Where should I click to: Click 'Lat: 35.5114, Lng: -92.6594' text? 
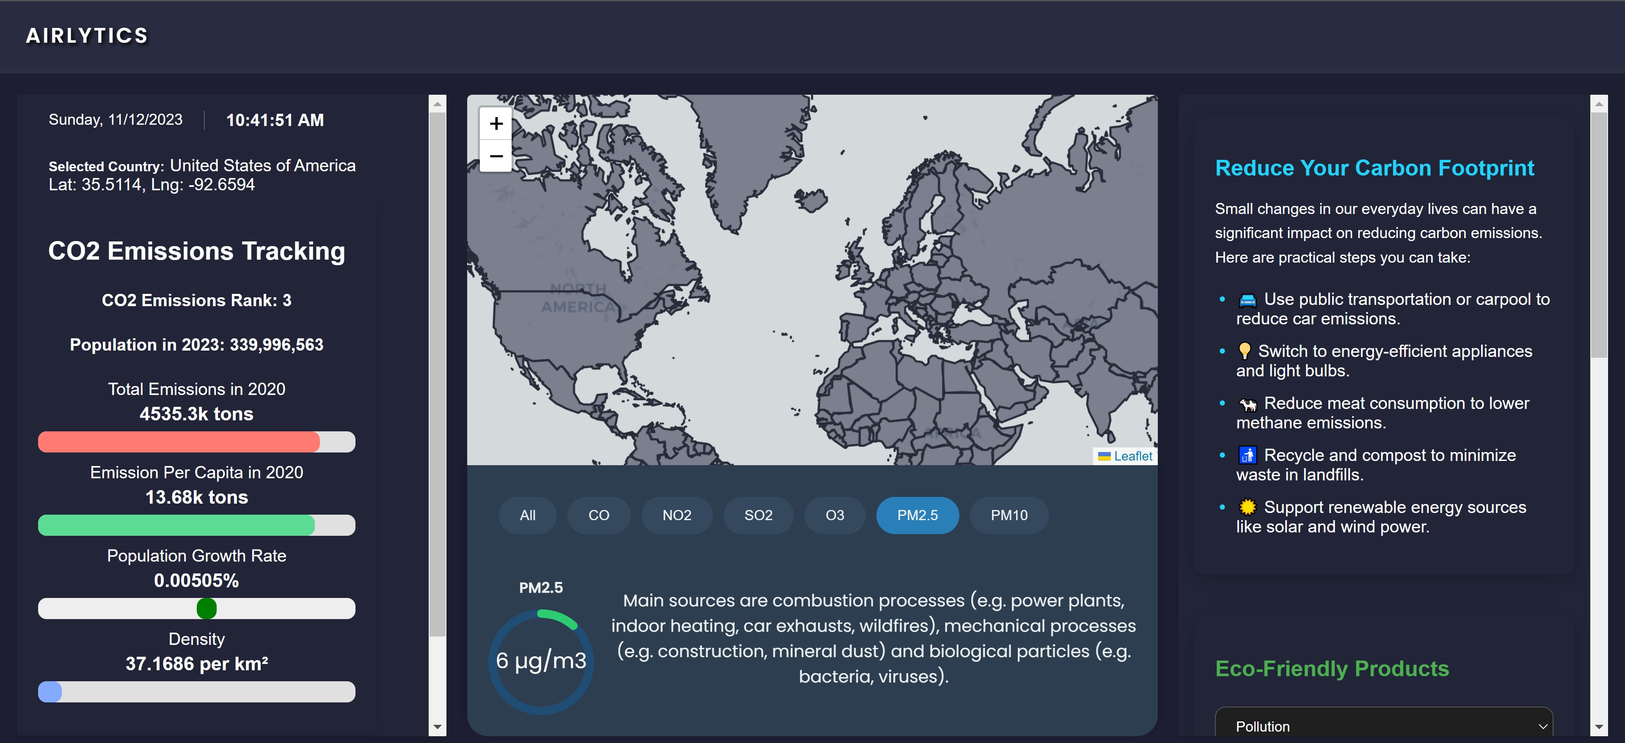point(151,185)
